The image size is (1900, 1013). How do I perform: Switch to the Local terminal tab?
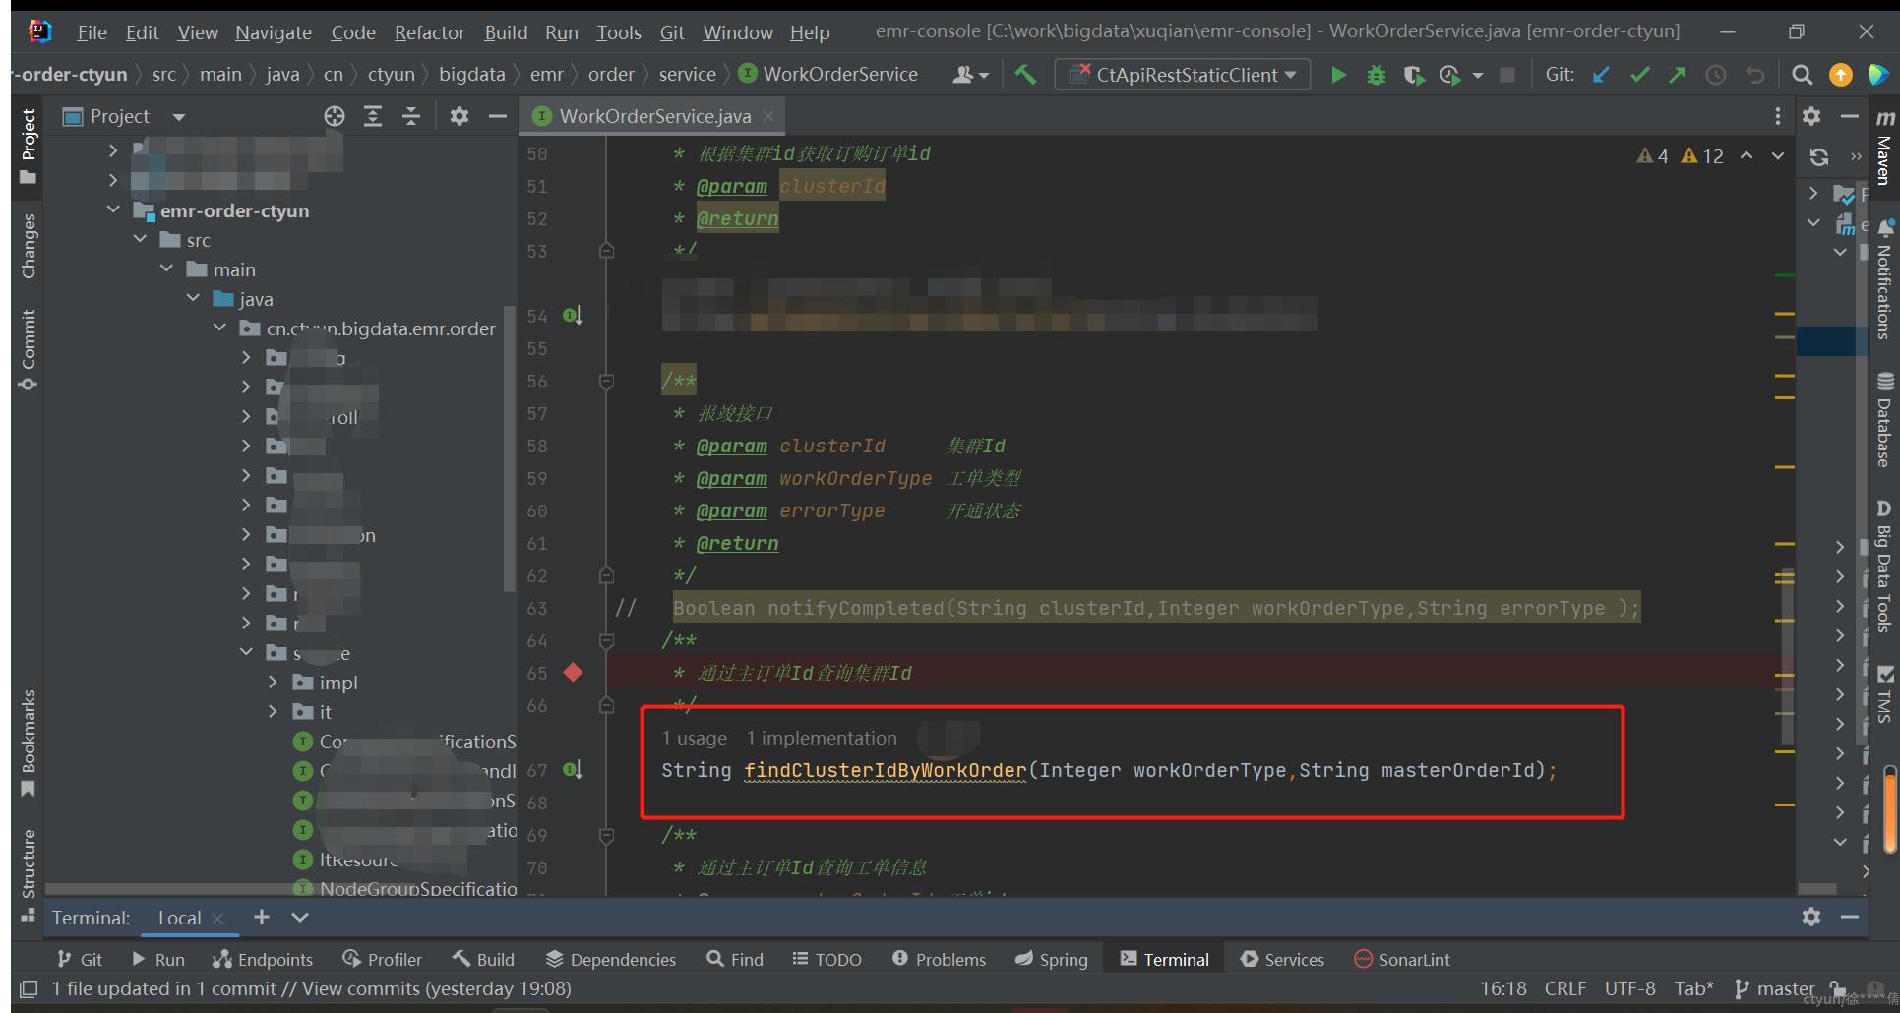[x=179, y=918]
